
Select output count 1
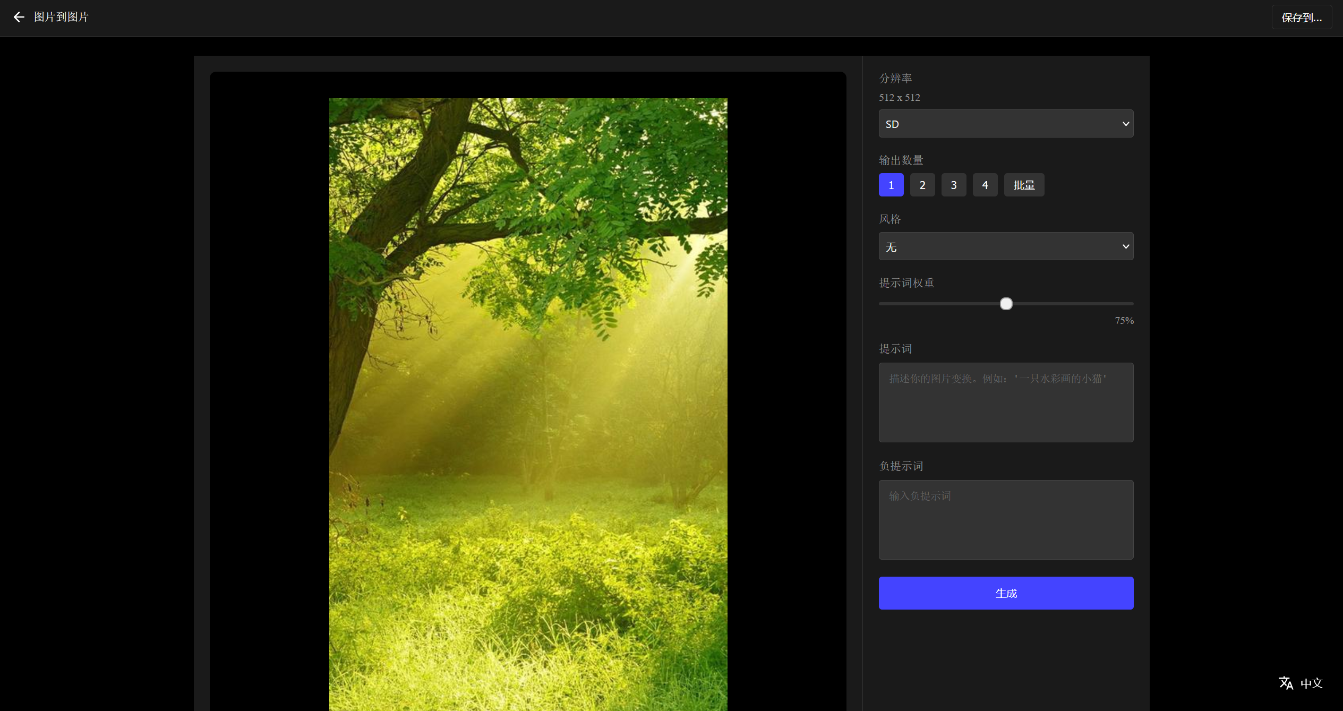[891, 185]
